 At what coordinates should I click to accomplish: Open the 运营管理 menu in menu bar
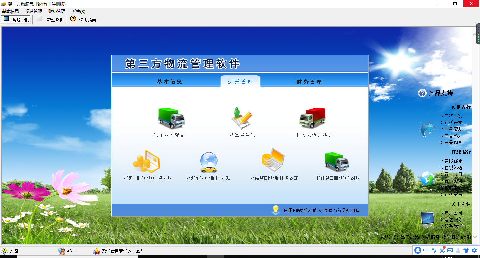34,12
